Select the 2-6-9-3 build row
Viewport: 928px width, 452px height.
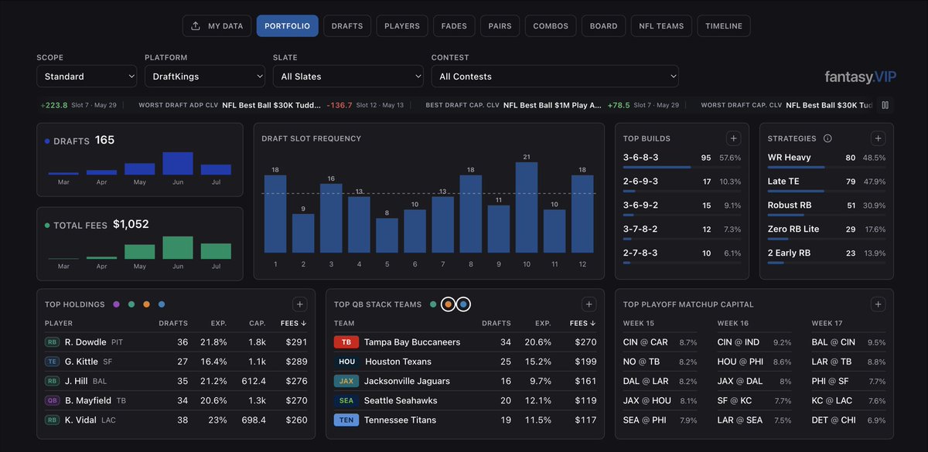tap(682, 183)
